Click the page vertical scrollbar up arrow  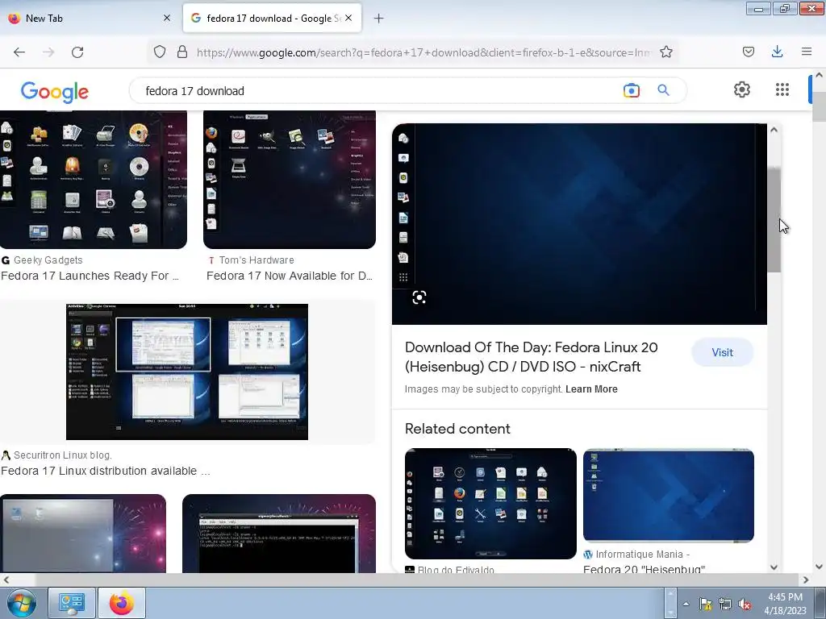820,75
